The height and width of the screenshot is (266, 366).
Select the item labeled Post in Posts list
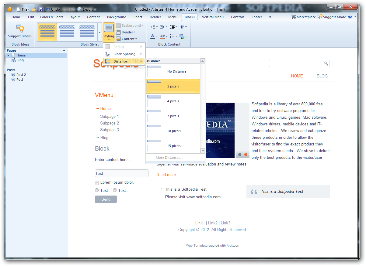point(20,80)
